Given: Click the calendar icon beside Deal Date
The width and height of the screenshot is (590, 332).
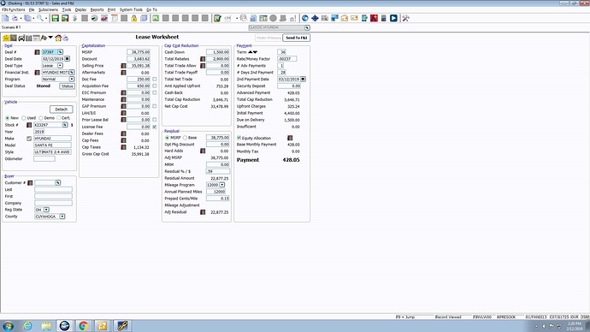Looking at the screenshot, I should pyautogui.click(x=68, y=59).
